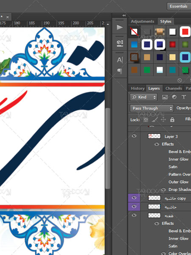Select the Layers tab
191x255 pixels.
pos(154,88)
